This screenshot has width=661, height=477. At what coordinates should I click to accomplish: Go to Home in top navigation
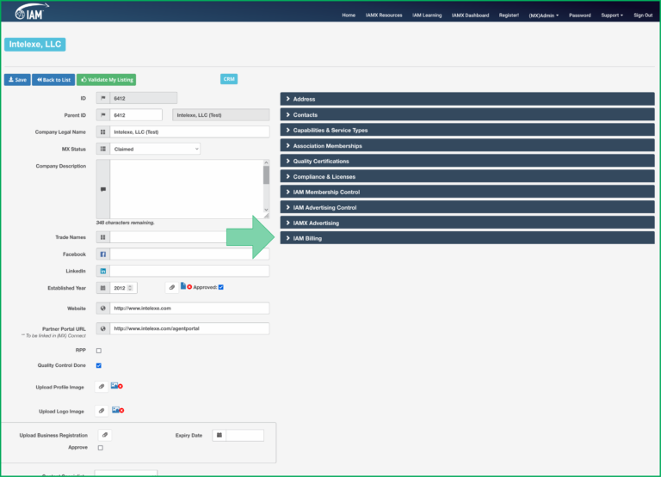tap(349, 15)
